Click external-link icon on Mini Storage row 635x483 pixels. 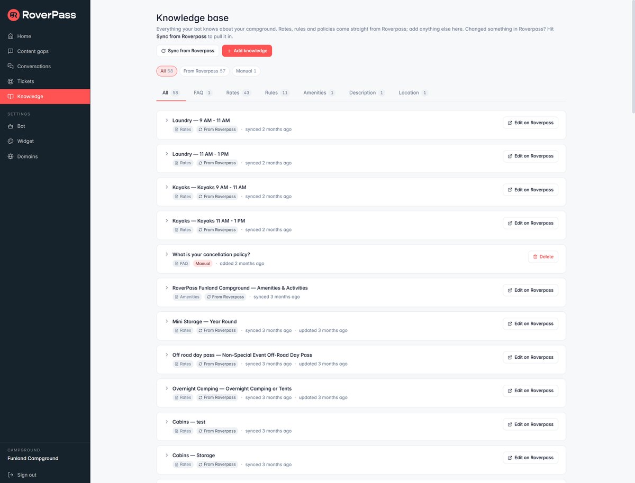click(x=510, y=323)
